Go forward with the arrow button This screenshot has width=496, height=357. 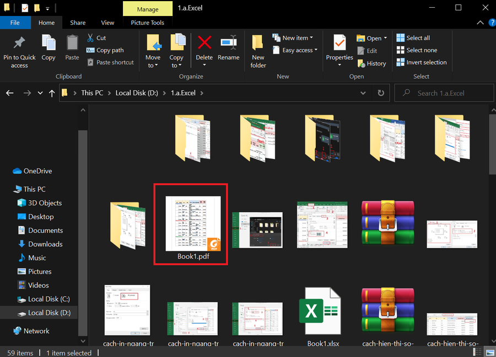click(x=27, y=93)
